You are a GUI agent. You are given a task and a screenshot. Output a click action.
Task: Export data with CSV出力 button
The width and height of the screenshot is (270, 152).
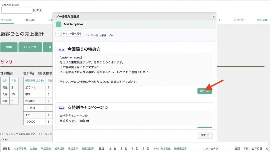pyautogui.click(x=30, y=47)
